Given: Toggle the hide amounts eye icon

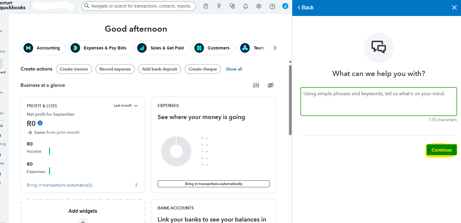Looking at the screenshot, I should click(271, 85).
